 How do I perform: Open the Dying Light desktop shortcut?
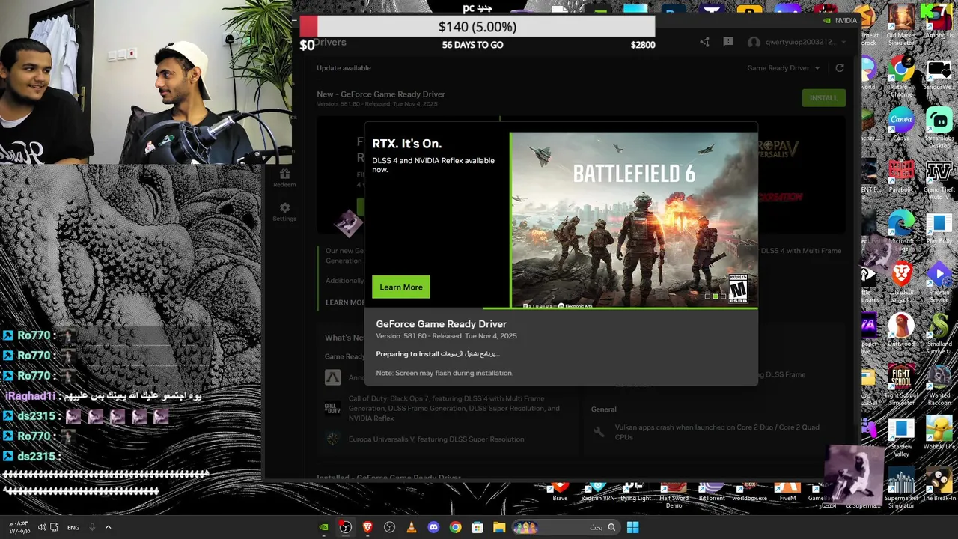click(635, 493)
